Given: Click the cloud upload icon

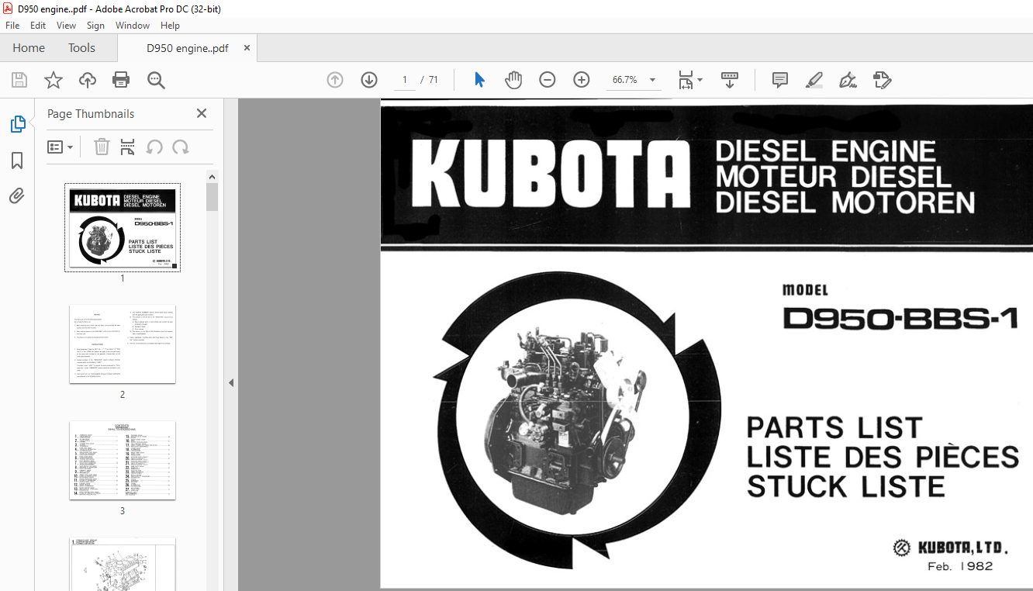Looking at the screenshot, I should click(x=88, y=80).
